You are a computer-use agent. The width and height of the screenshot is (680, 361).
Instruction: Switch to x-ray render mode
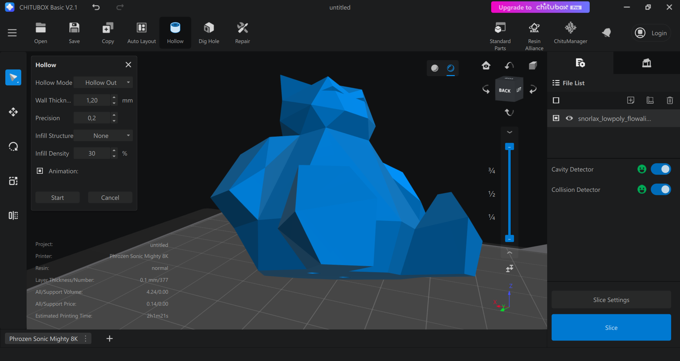pyautogui.click(x=450, y=68)
